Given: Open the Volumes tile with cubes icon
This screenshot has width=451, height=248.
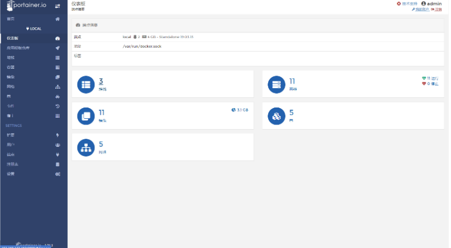Looking at the screenshot, I should (353, 115).
